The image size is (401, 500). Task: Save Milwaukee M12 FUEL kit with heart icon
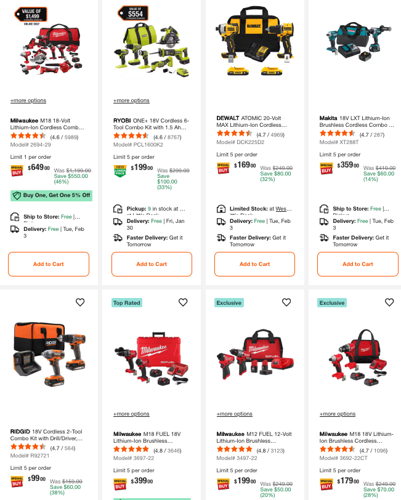(x=286, y=302)
